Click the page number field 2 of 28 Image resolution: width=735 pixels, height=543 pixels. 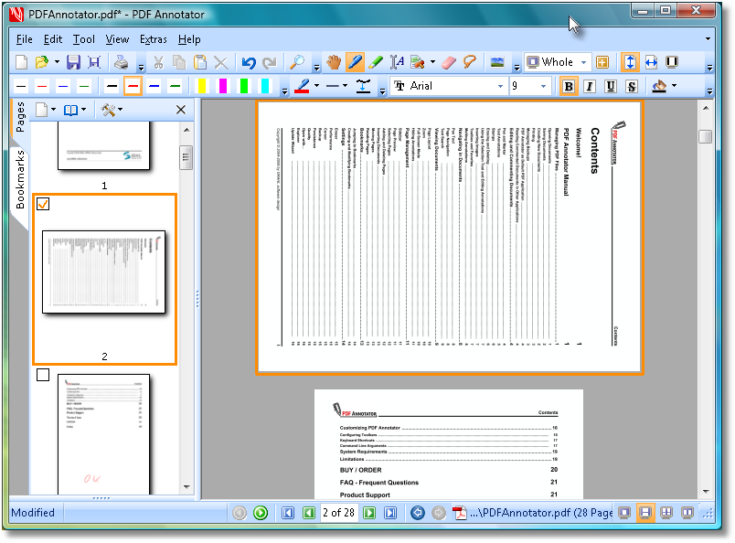click(x=338, y=513)
